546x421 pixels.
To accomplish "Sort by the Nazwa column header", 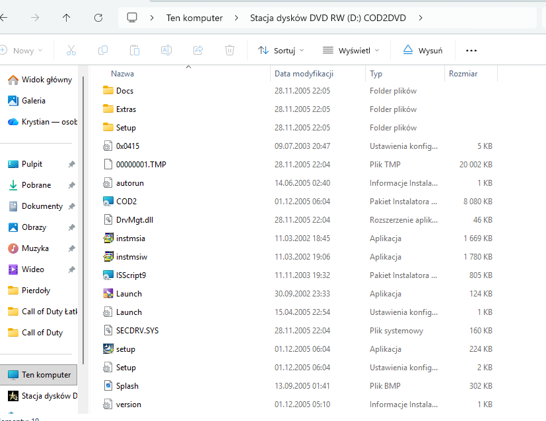I will [x=122, y=74].
